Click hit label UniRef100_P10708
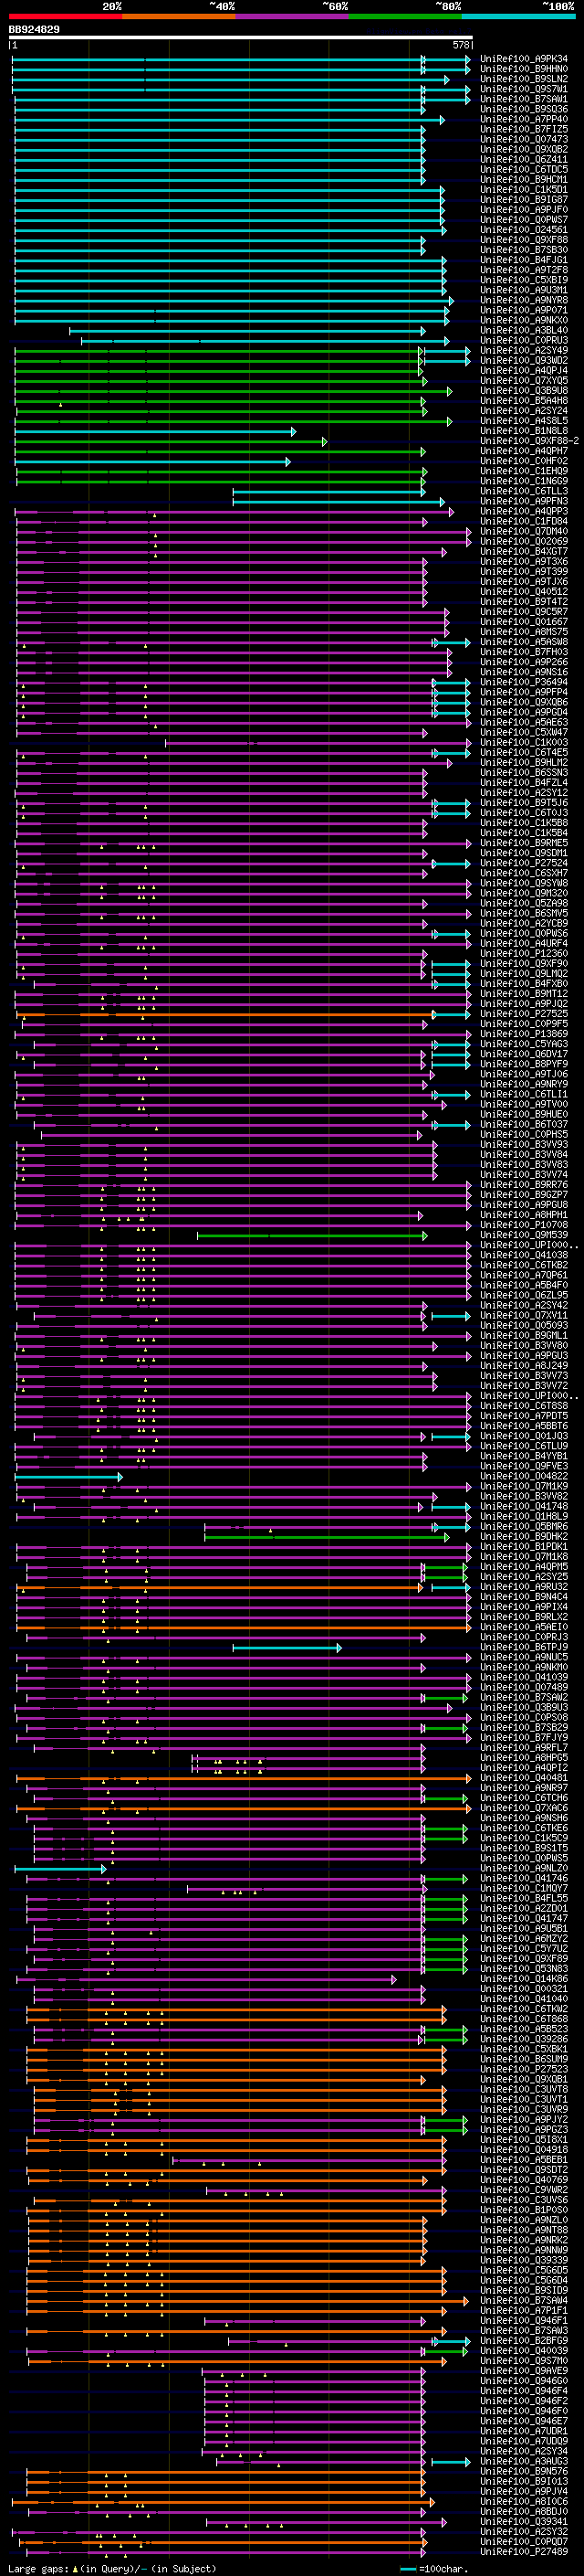 coord(524,1225)
